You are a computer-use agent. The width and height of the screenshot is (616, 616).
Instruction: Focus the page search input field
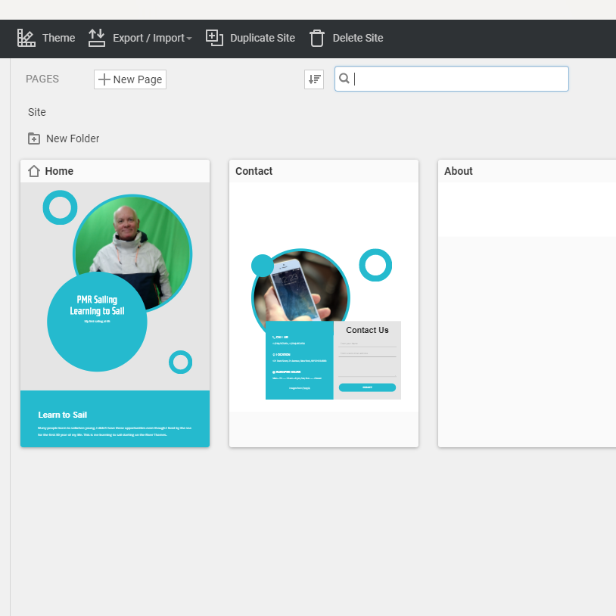coord(459,79)
